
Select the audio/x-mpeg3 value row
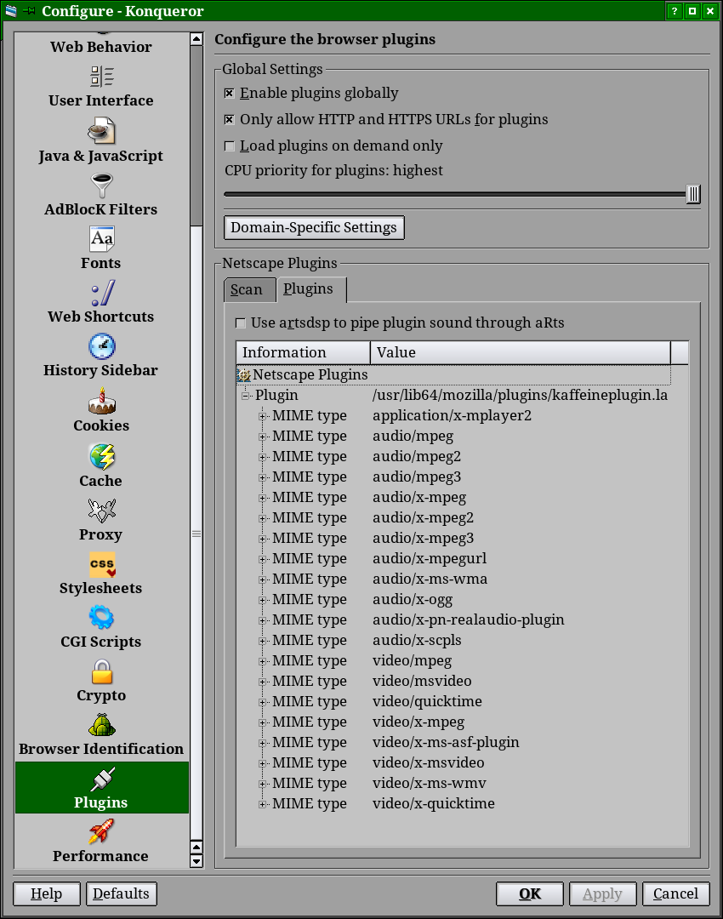(423, 539)
